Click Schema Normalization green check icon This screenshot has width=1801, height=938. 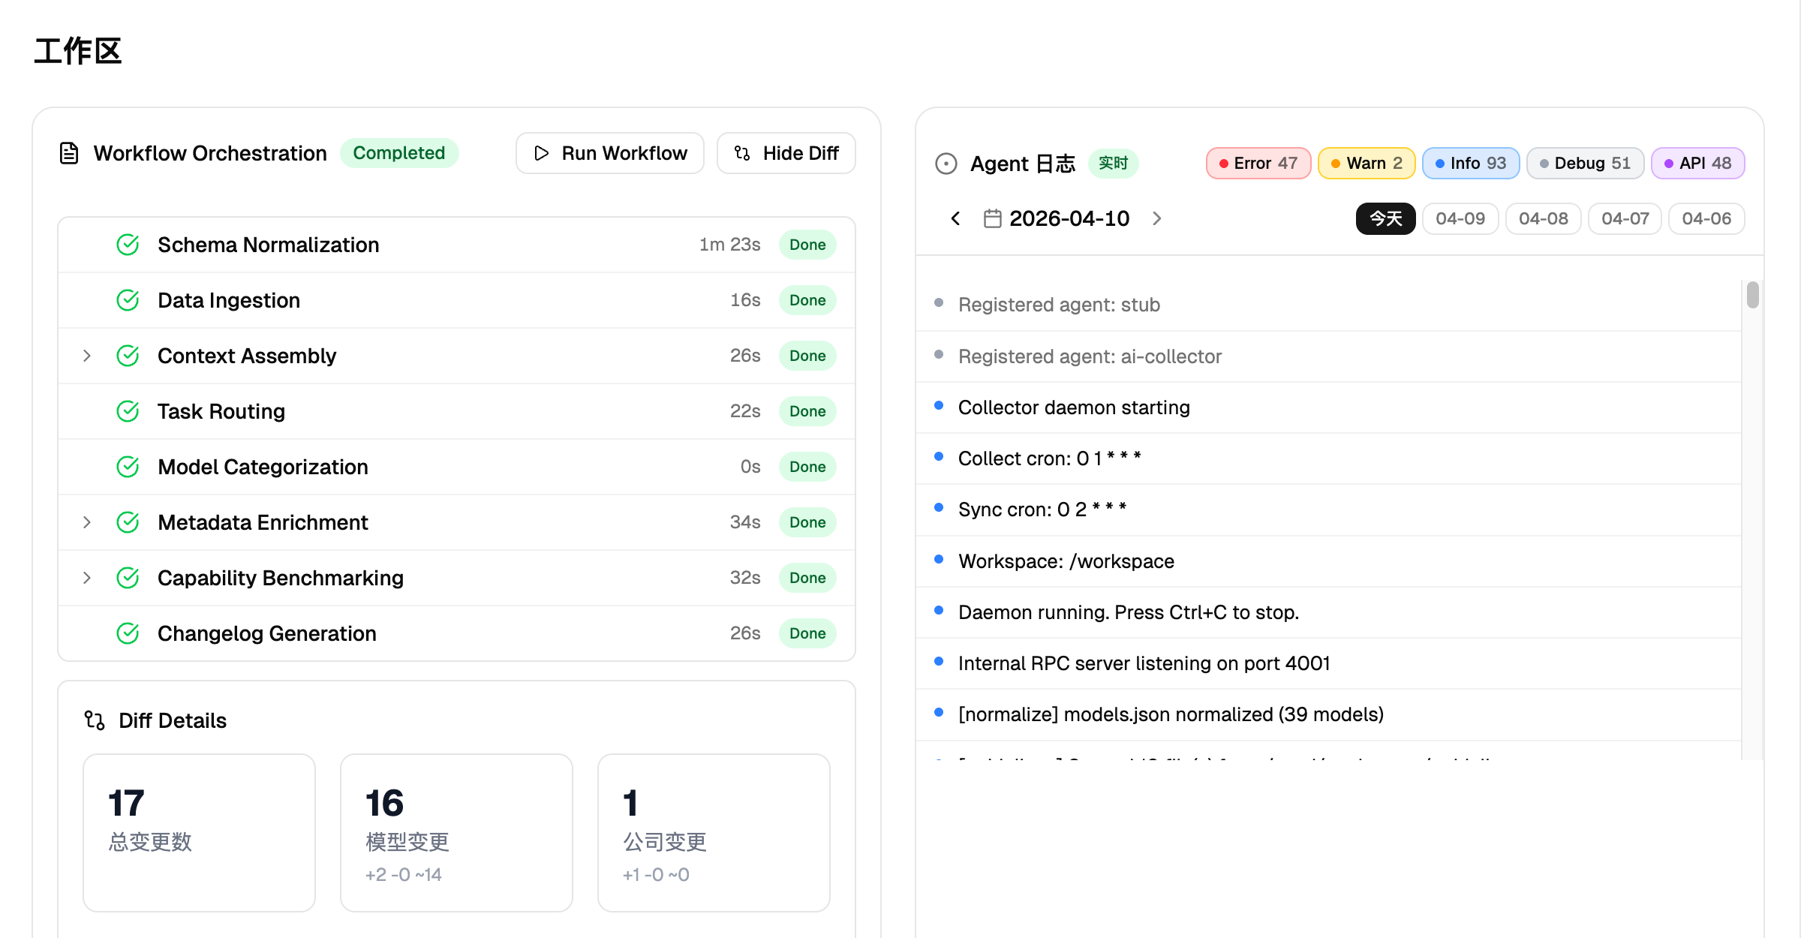click(x=128, y=245)
